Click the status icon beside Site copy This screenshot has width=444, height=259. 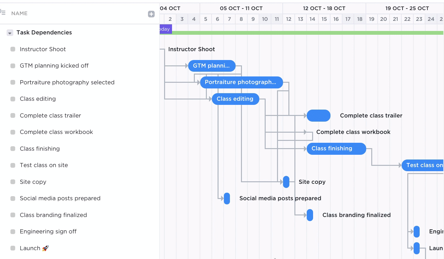pos(12,182)
